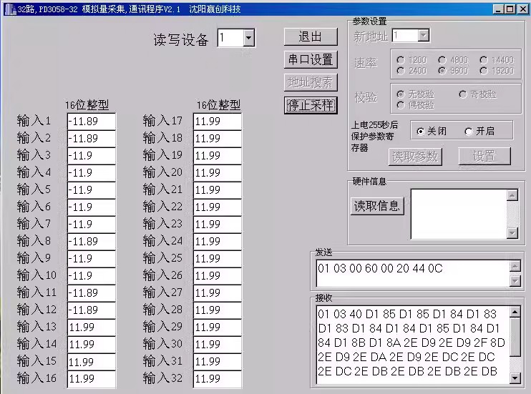Click the 校验 parity label
Viewport: 531px width, 394px height.
[x=366, y=97]
